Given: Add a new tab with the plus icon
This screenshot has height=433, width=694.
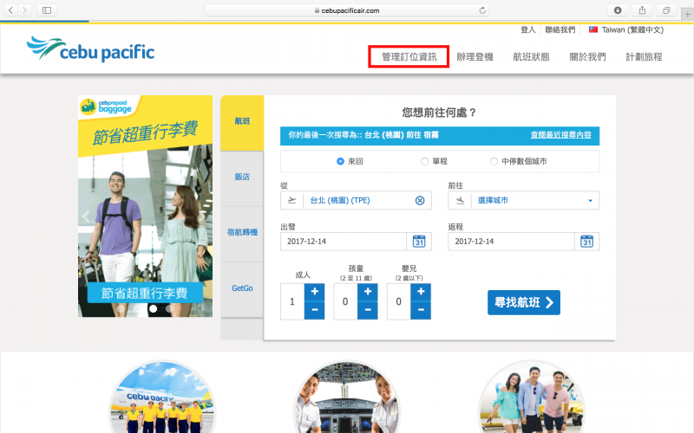Looking at the screenshot, I should [x=687, y=14].
